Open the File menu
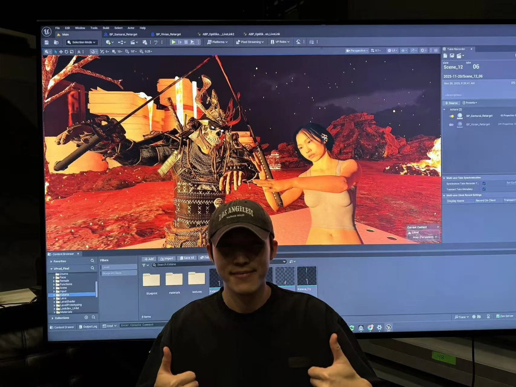The width and height of the screenshot is (516, 387). pyautogui.click(x=57, y=28)
